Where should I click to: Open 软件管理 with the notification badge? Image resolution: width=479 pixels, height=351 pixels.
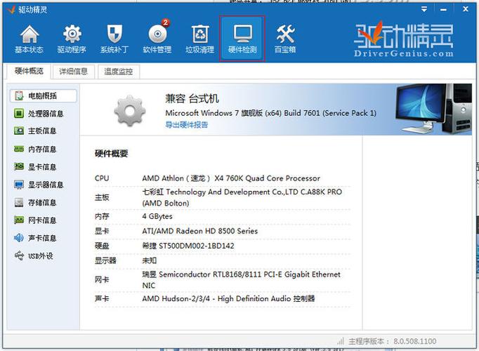pos(157,39)
